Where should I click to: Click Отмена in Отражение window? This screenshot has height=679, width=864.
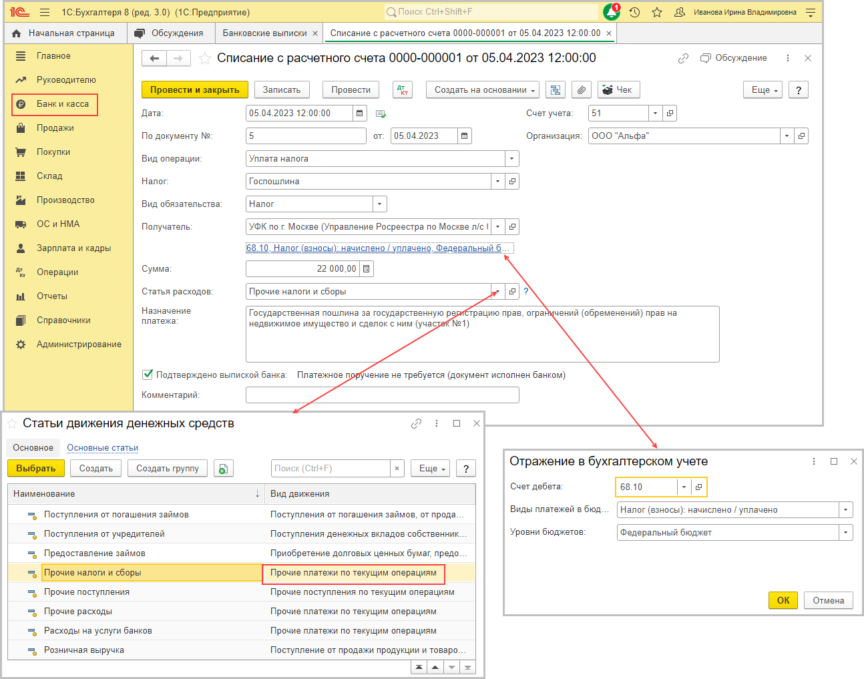pyautogui.click(x=829, y=600)
